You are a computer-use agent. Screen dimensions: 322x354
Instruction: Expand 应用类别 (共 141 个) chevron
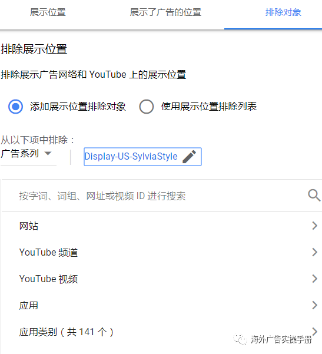(x=314, y=332)
